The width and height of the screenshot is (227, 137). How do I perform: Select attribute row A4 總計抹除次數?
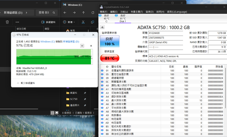tap(162, 97)
